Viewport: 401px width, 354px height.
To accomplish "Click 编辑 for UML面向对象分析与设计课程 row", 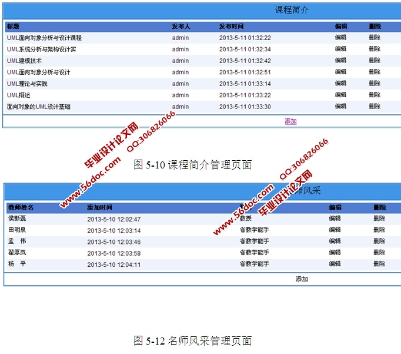I will (340, 38).
